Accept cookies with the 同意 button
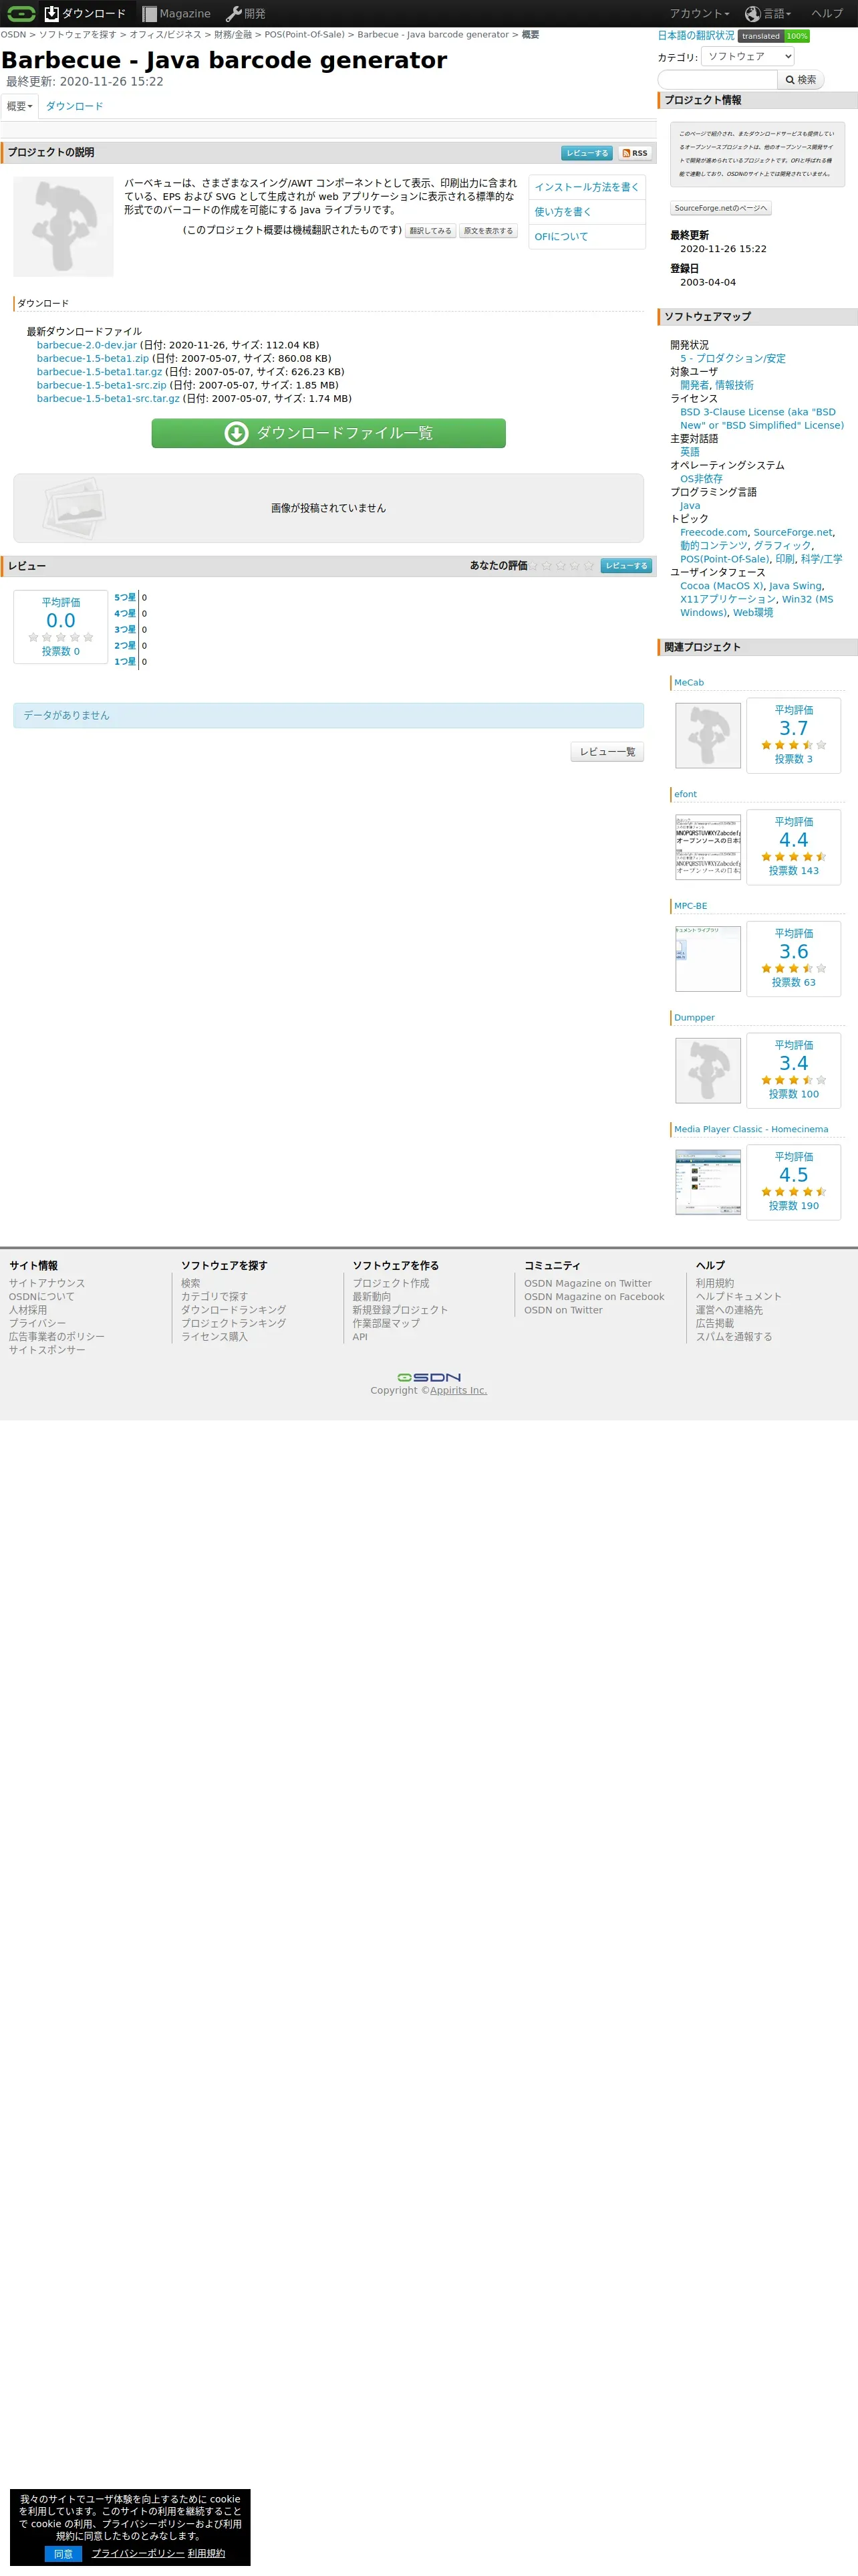Screen dimensions: 858x2576 (x=63, y=2553)
